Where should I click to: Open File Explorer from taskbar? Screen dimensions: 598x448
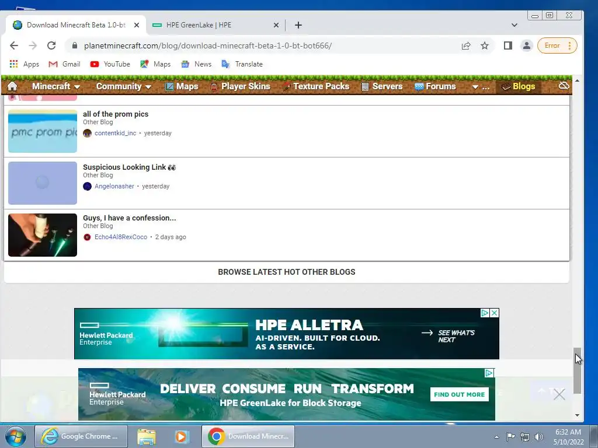[147, 436]
